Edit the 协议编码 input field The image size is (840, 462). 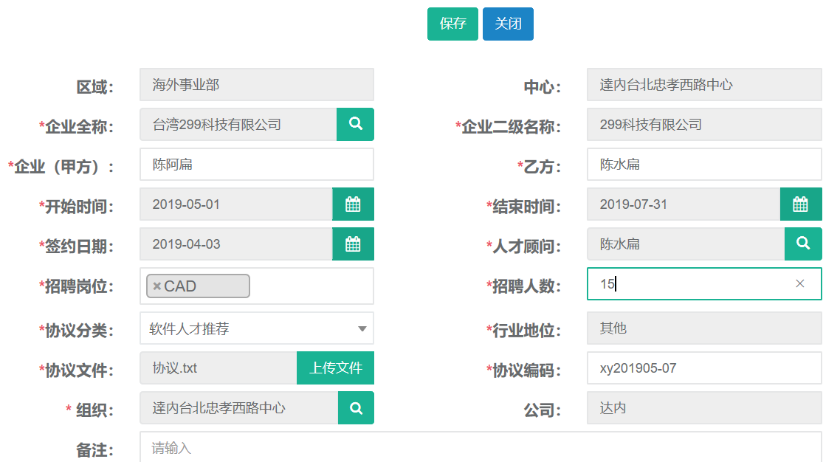(703, 368)
